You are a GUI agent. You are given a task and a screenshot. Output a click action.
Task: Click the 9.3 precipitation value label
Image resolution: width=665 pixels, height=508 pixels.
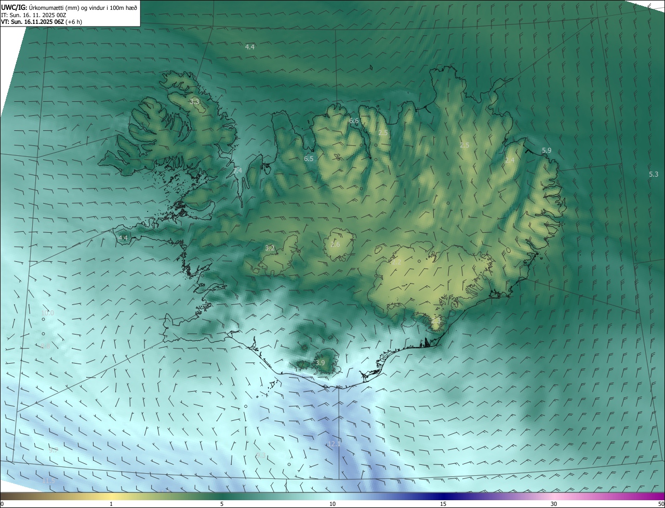click(x=261, y=455)
